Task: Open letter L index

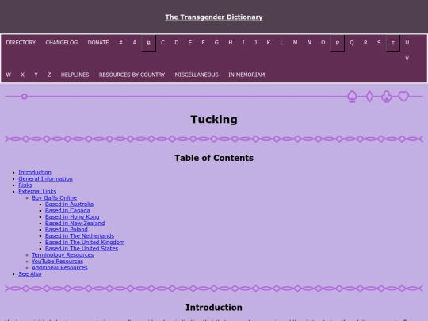Action: 281,43
